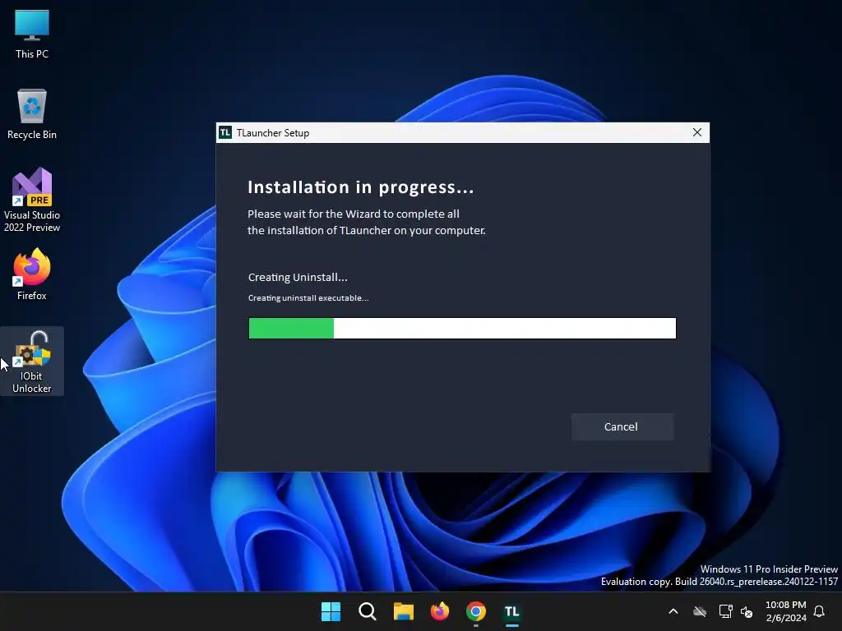
Task: Click the 'Creating uninstall executable...' detail text
Action: point(308,297)
